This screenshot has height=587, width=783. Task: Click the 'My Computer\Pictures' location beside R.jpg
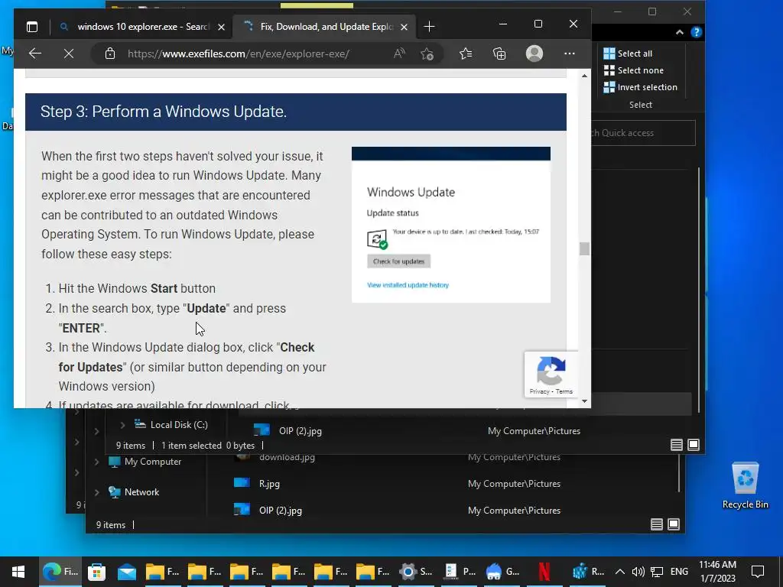coord(514,484)
